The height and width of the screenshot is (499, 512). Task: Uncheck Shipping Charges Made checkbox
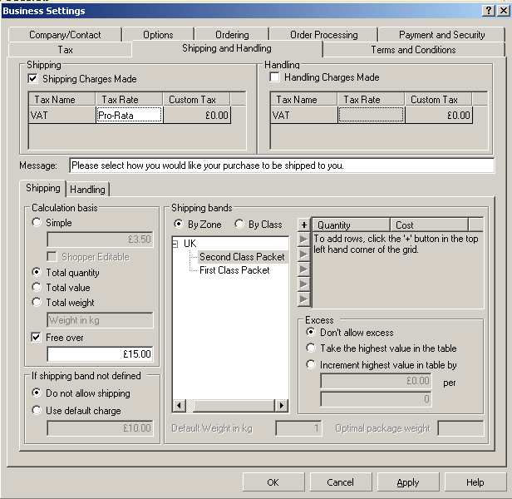[33, 79]
